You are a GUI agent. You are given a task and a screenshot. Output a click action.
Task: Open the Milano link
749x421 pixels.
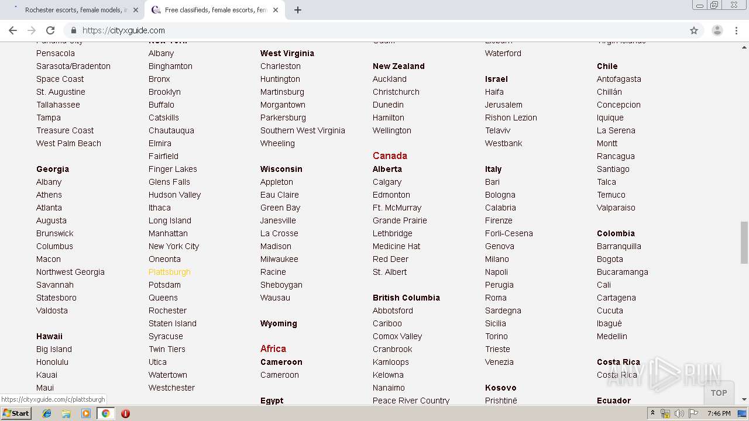(497, 259)
